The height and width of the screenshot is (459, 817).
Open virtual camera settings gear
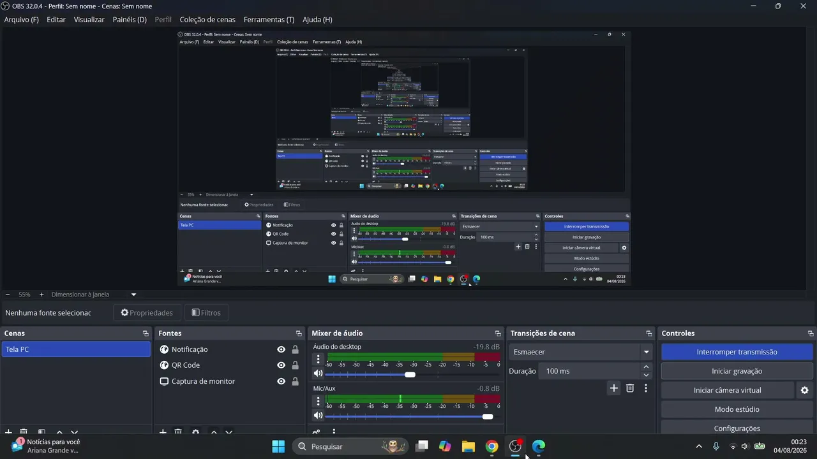804,390
